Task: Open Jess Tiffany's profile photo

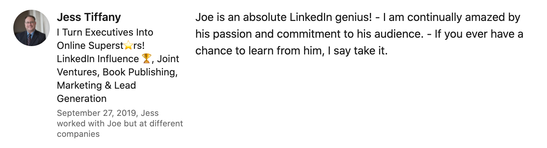Action: 32,28
